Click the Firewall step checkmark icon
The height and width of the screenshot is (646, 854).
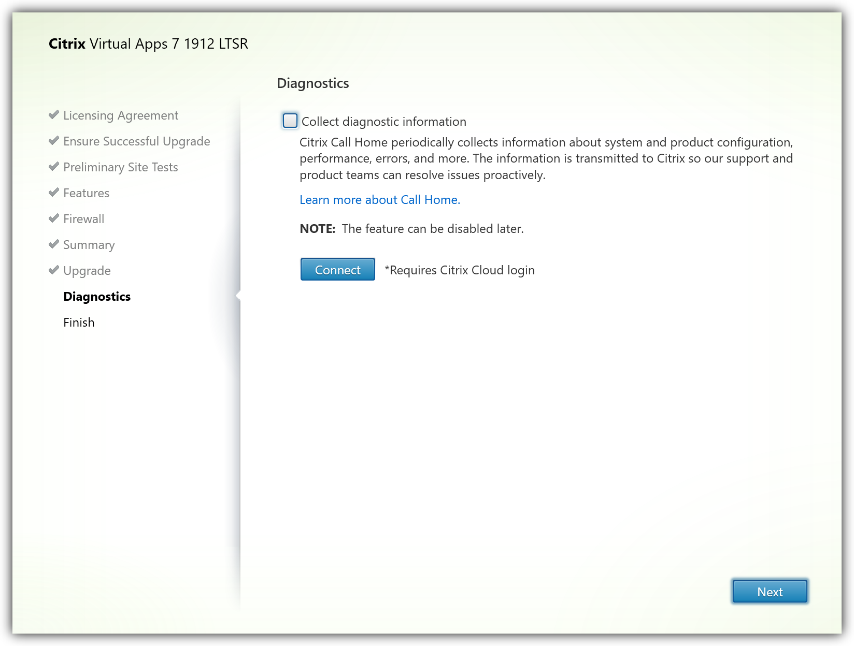coord(54,218)
